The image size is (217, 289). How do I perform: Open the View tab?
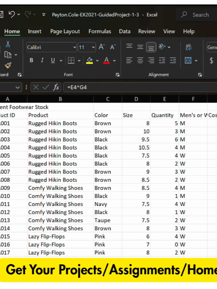169,31
